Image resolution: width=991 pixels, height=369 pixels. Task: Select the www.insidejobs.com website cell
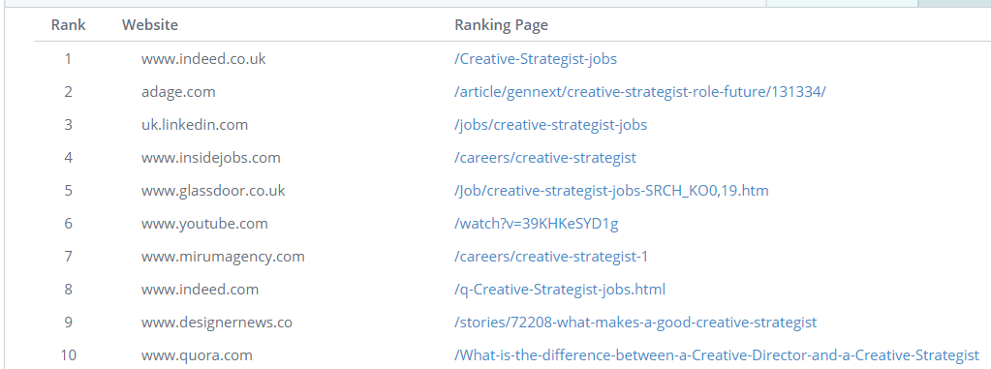point(211,158)
